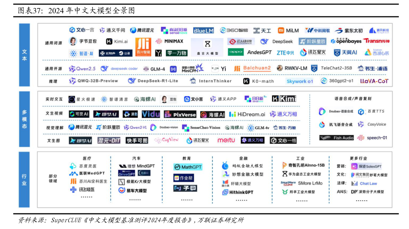Select the RWKV-LM logo
This screenshot has width=409, height=229.
292,68
